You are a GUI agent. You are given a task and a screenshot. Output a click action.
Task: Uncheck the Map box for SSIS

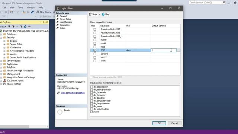click(95, 50)
